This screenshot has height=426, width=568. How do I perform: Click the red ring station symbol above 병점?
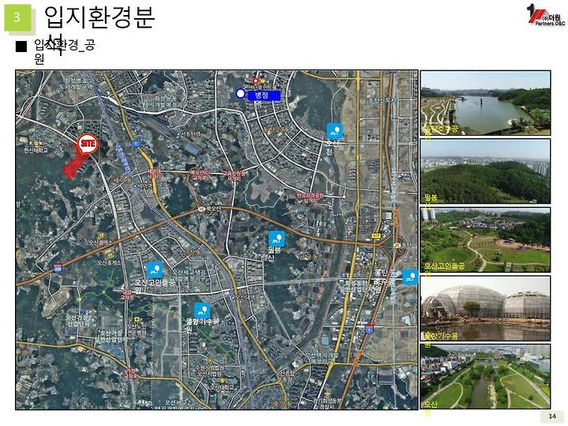pos(256,80)
